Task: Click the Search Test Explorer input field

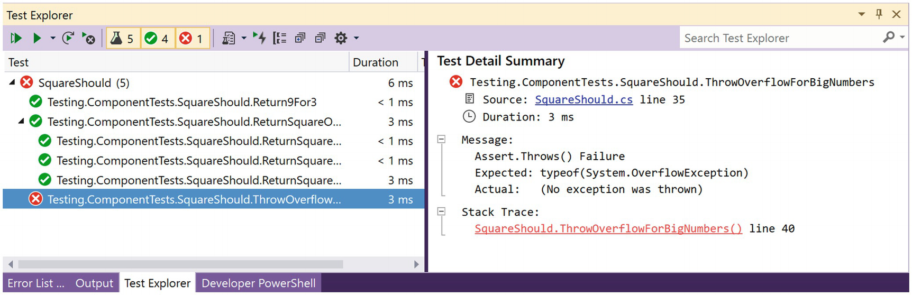Action: (780, 38)
